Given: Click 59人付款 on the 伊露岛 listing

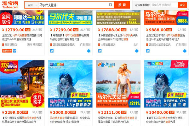Looking at the screenshot, I should pos(37,112).
